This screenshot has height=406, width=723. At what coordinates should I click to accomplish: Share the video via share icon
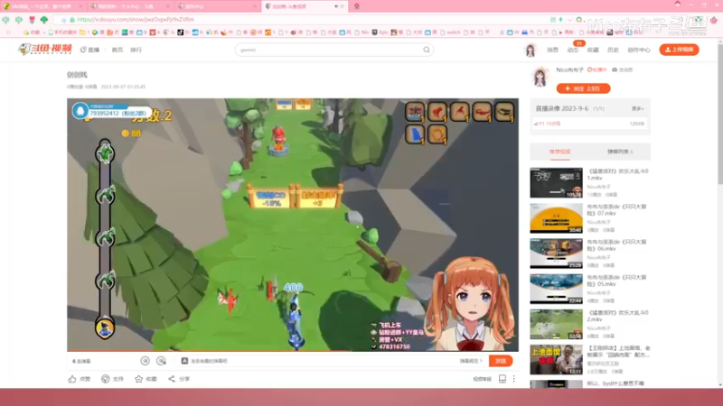point(172,379)
